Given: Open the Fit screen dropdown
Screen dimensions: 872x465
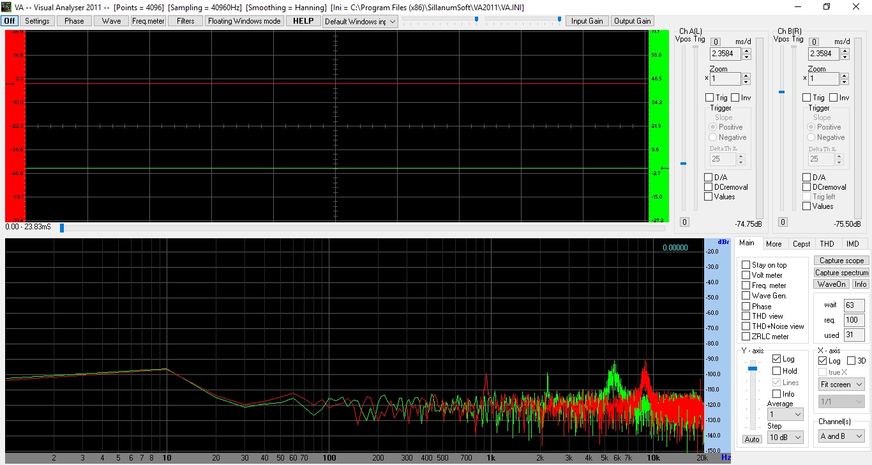Looking at the screenshot, I should point(841,385).
